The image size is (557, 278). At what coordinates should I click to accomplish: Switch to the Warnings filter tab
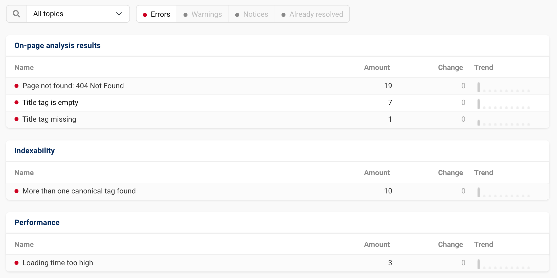[x=203, y=14]
